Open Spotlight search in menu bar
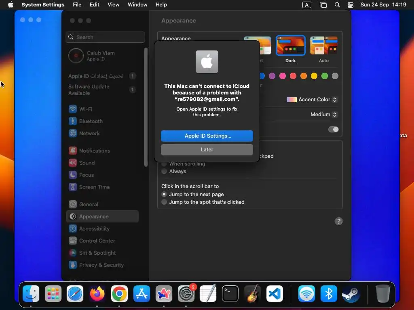This screenshot has width=414, height=310. [x=337, y=5]
